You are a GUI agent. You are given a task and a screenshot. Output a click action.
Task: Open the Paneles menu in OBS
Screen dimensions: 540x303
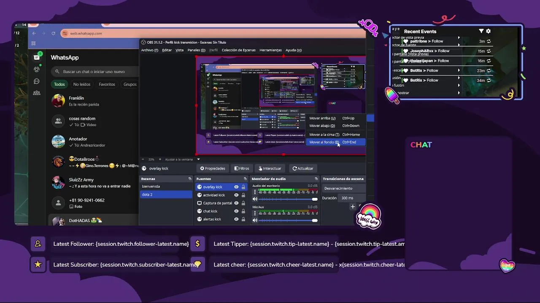click(x=197, y=50)
